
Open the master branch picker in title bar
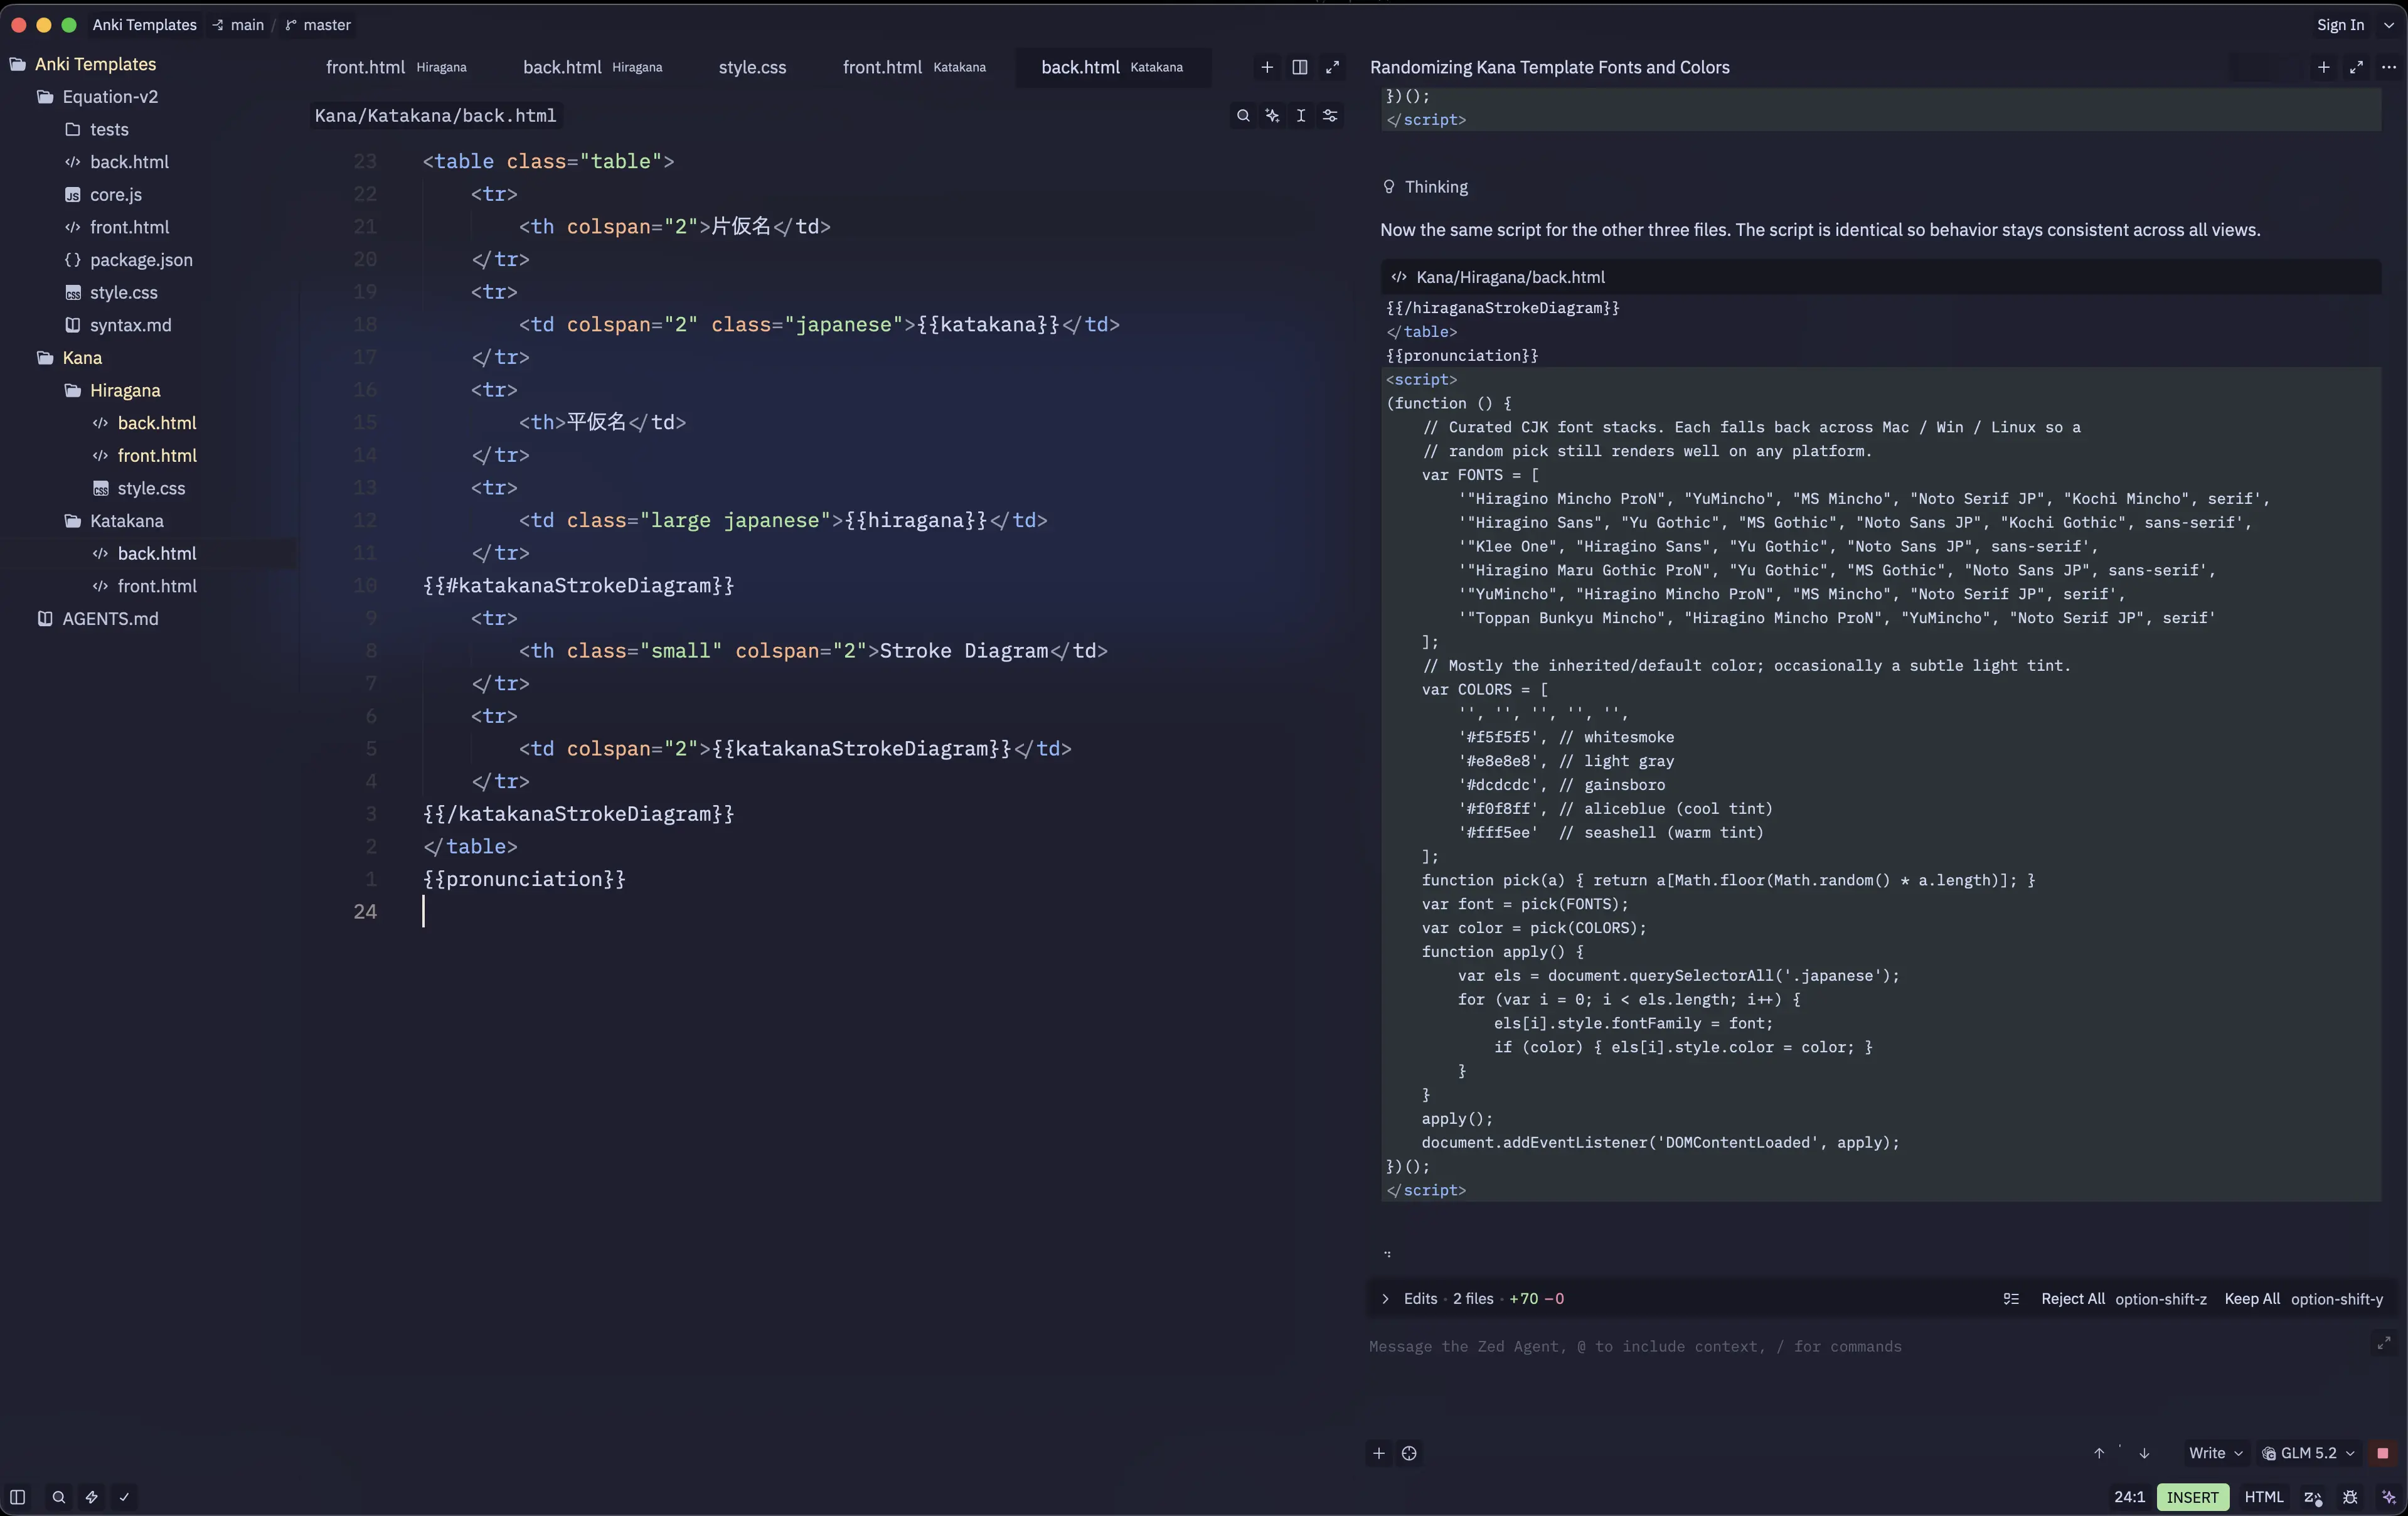318,25
